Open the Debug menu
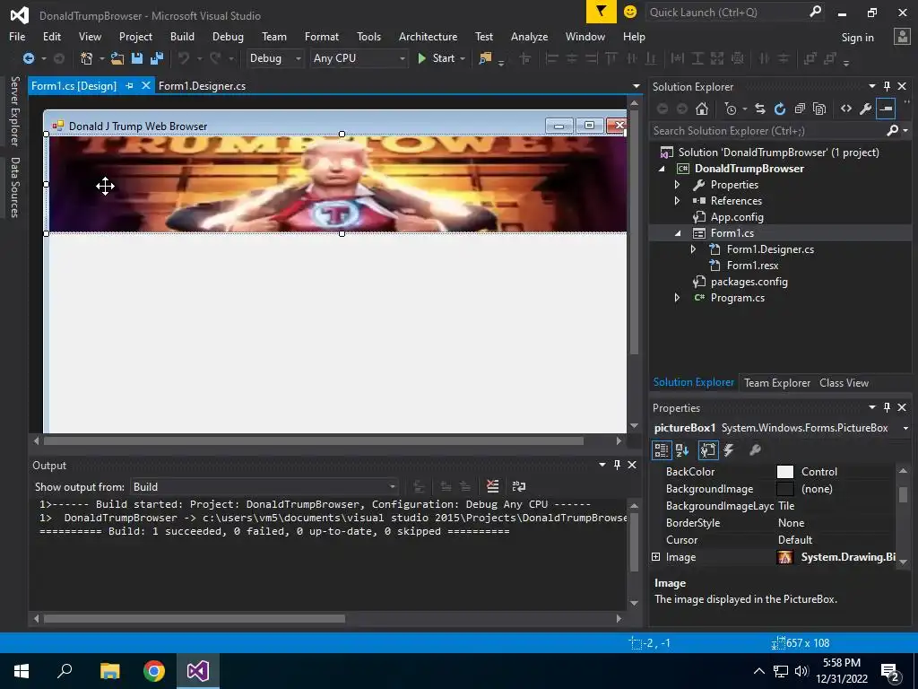Viewport: 918px width, 689px height. click(228, 36)
